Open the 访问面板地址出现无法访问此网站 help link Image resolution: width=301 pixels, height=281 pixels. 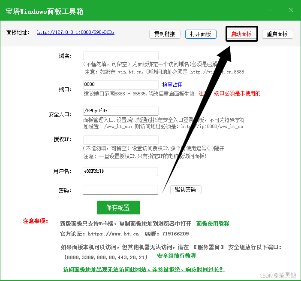pyautogui.click(x=144, y=269)
